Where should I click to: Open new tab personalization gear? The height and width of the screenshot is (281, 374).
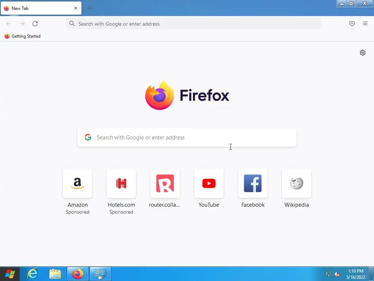[363, 53]
